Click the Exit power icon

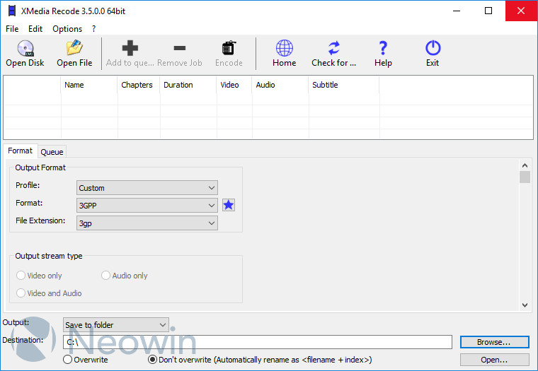[433, 49]
